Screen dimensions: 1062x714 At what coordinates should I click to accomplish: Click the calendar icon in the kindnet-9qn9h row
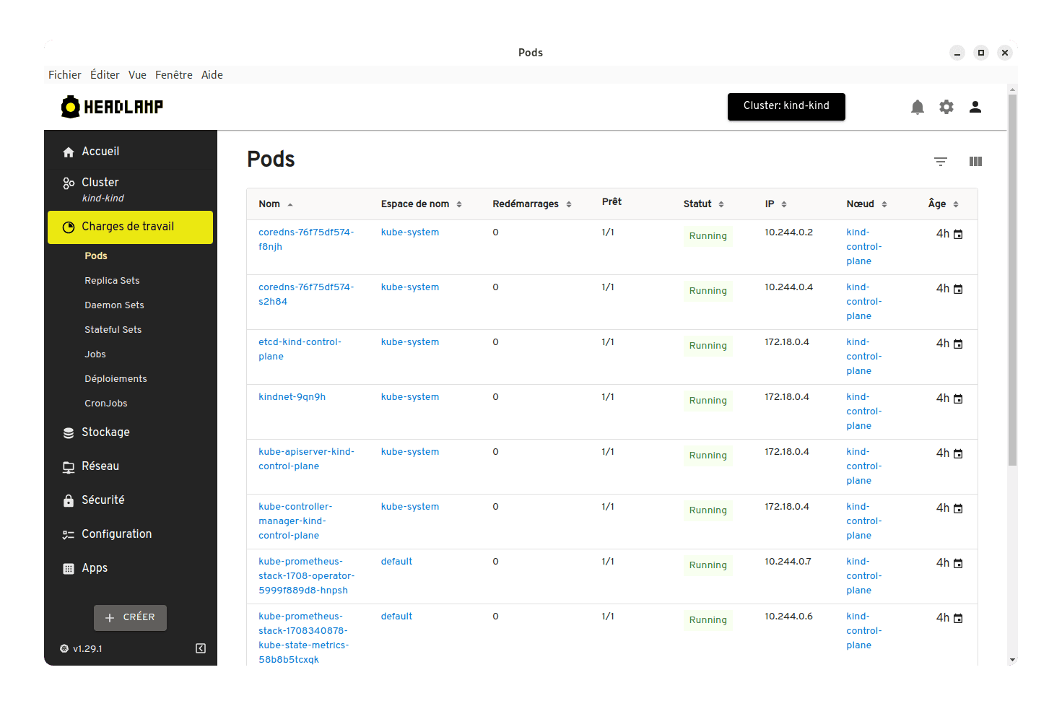pos(958,399)
